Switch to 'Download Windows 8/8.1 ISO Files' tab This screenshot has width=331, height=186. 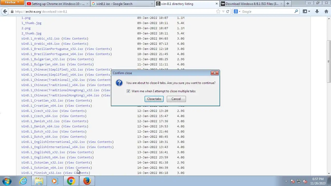[x=252, y=4]
